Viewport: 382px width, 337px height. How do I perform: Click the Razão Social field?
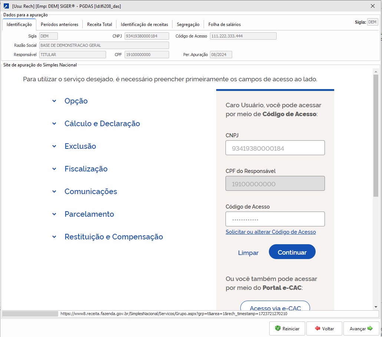click(104, 45)
